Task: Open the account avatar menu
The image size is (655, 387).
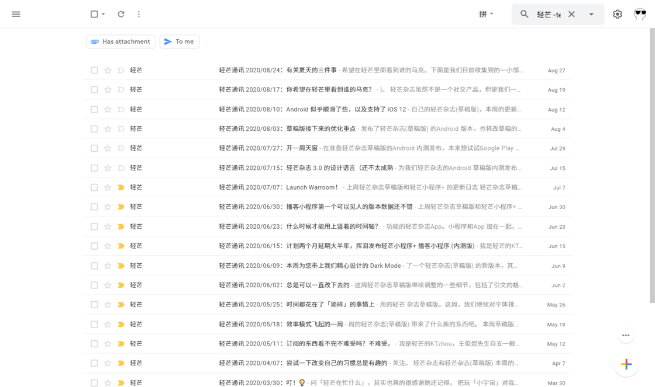Action: click(x=640, y=14)
